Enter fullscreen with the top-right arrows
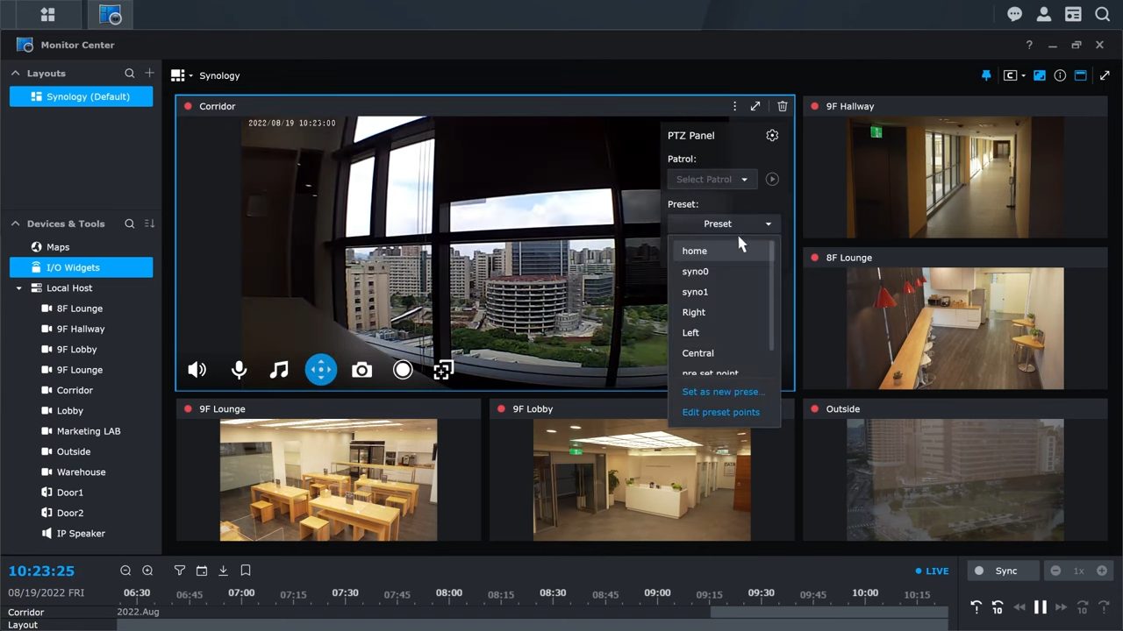 click(x=1105, y=75)
